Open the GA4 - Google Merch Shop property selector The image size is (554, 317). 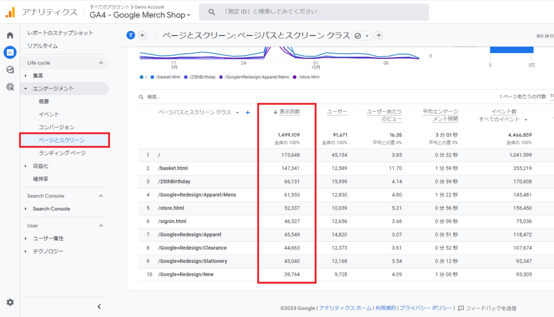pyautogui.click(x=140, y=15)
